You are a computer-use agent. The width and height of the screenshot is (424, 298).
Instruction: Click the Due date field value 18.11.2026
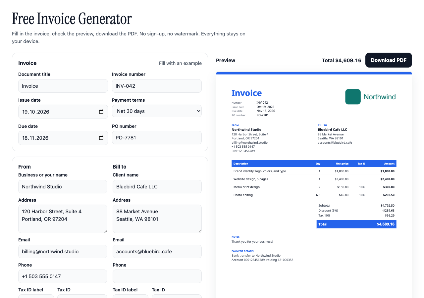35,138
